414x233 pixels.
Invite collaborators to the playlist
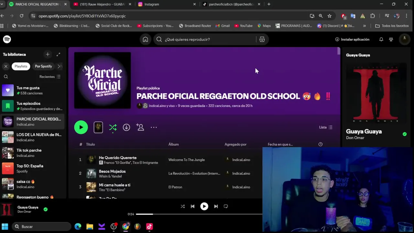coord(140,127)
